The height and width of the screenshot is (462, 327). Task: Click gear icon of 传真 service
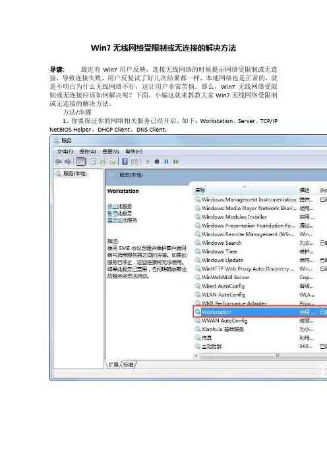click(197, 338)
